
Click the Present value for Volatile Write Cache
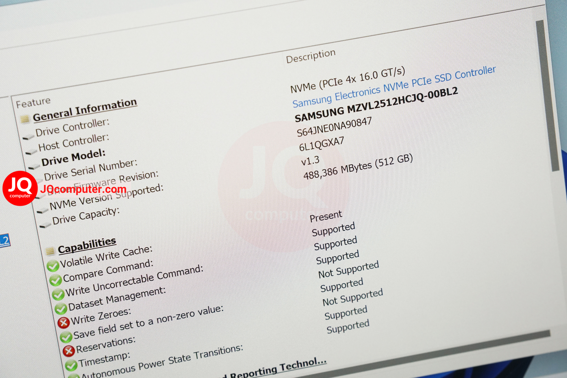click(326, 216)
